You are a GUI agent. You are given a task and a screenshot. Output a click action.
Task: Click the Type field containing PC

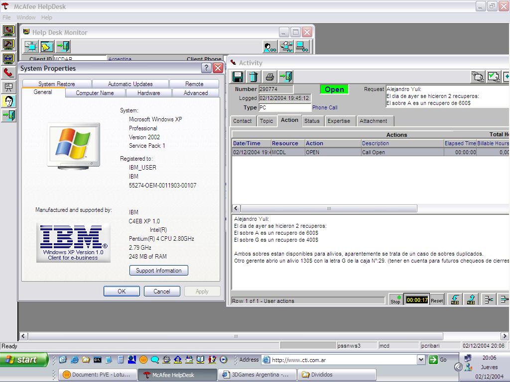pyautogui.click(x=285, y=107)
